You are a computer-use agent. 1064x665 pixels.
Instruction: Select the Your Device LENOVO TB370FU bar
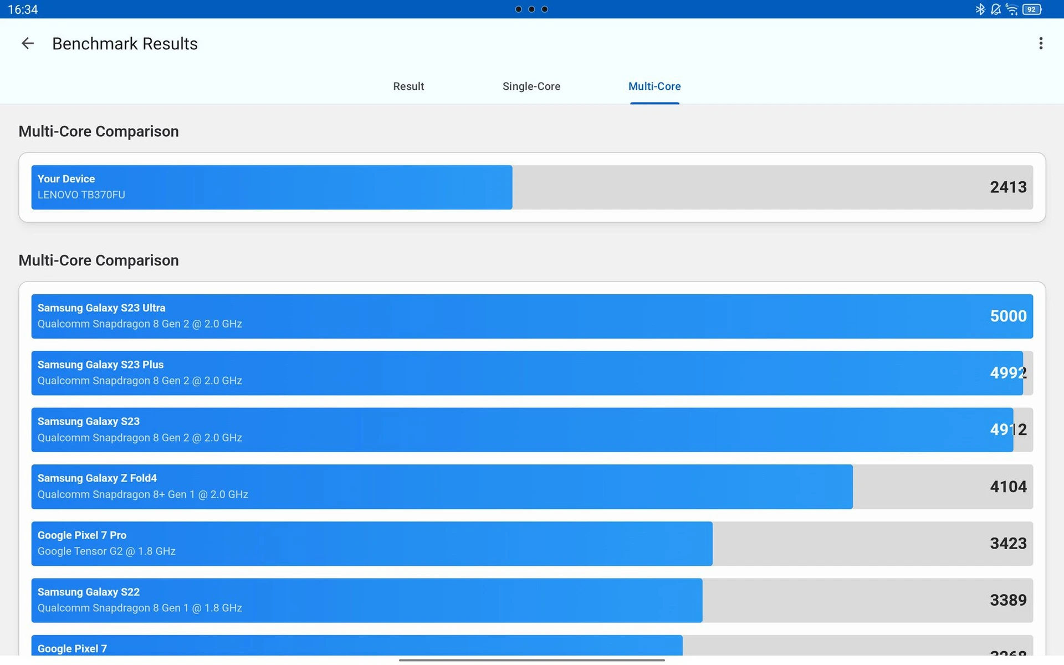click(x=532, y=187)
